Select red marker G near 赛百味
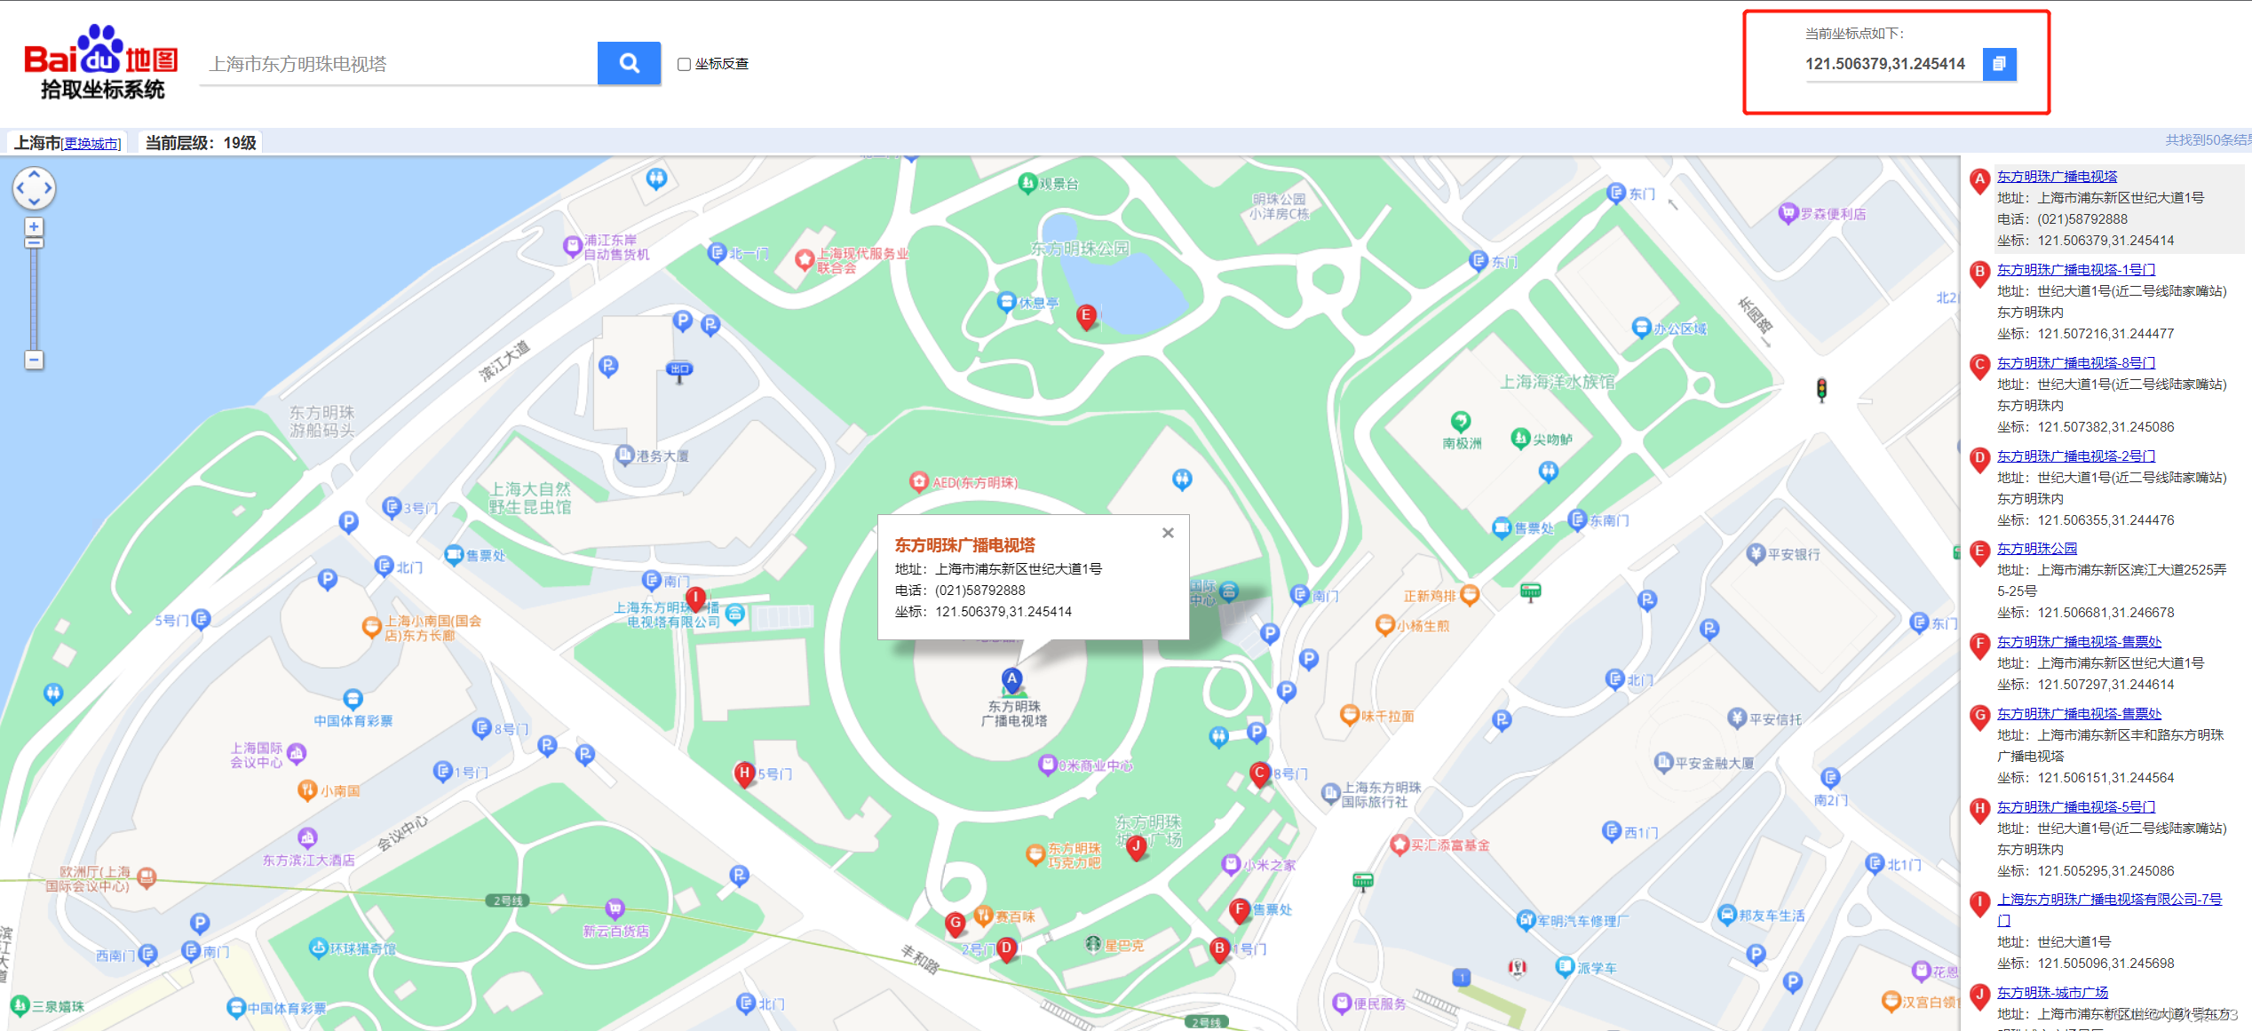 956,924
